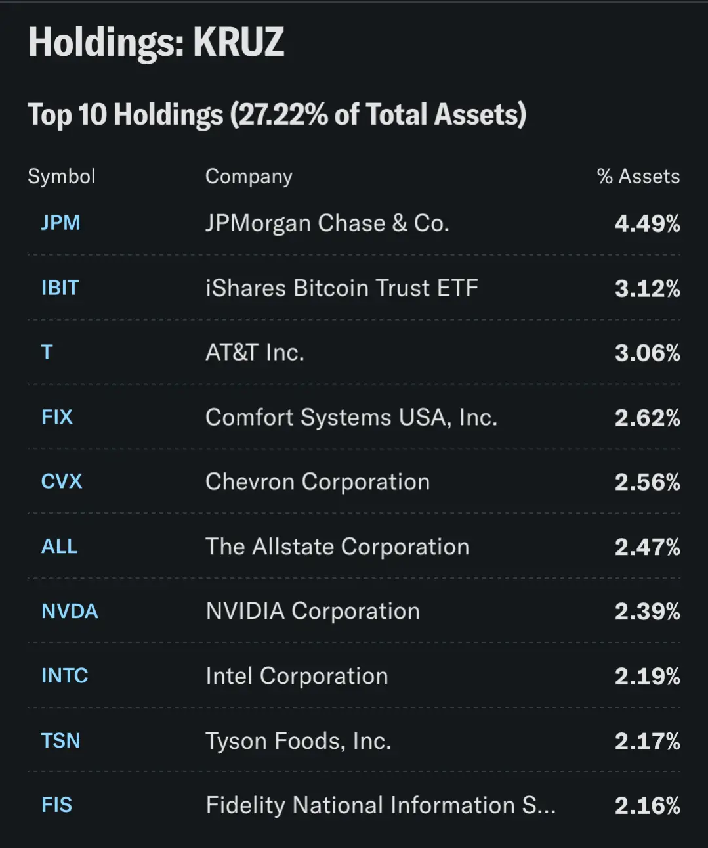Click NVIDIA Corporation's 2.39% value
Image resolution: width=708 pixels, height=848 pixels.
click(x=647, y=612)
